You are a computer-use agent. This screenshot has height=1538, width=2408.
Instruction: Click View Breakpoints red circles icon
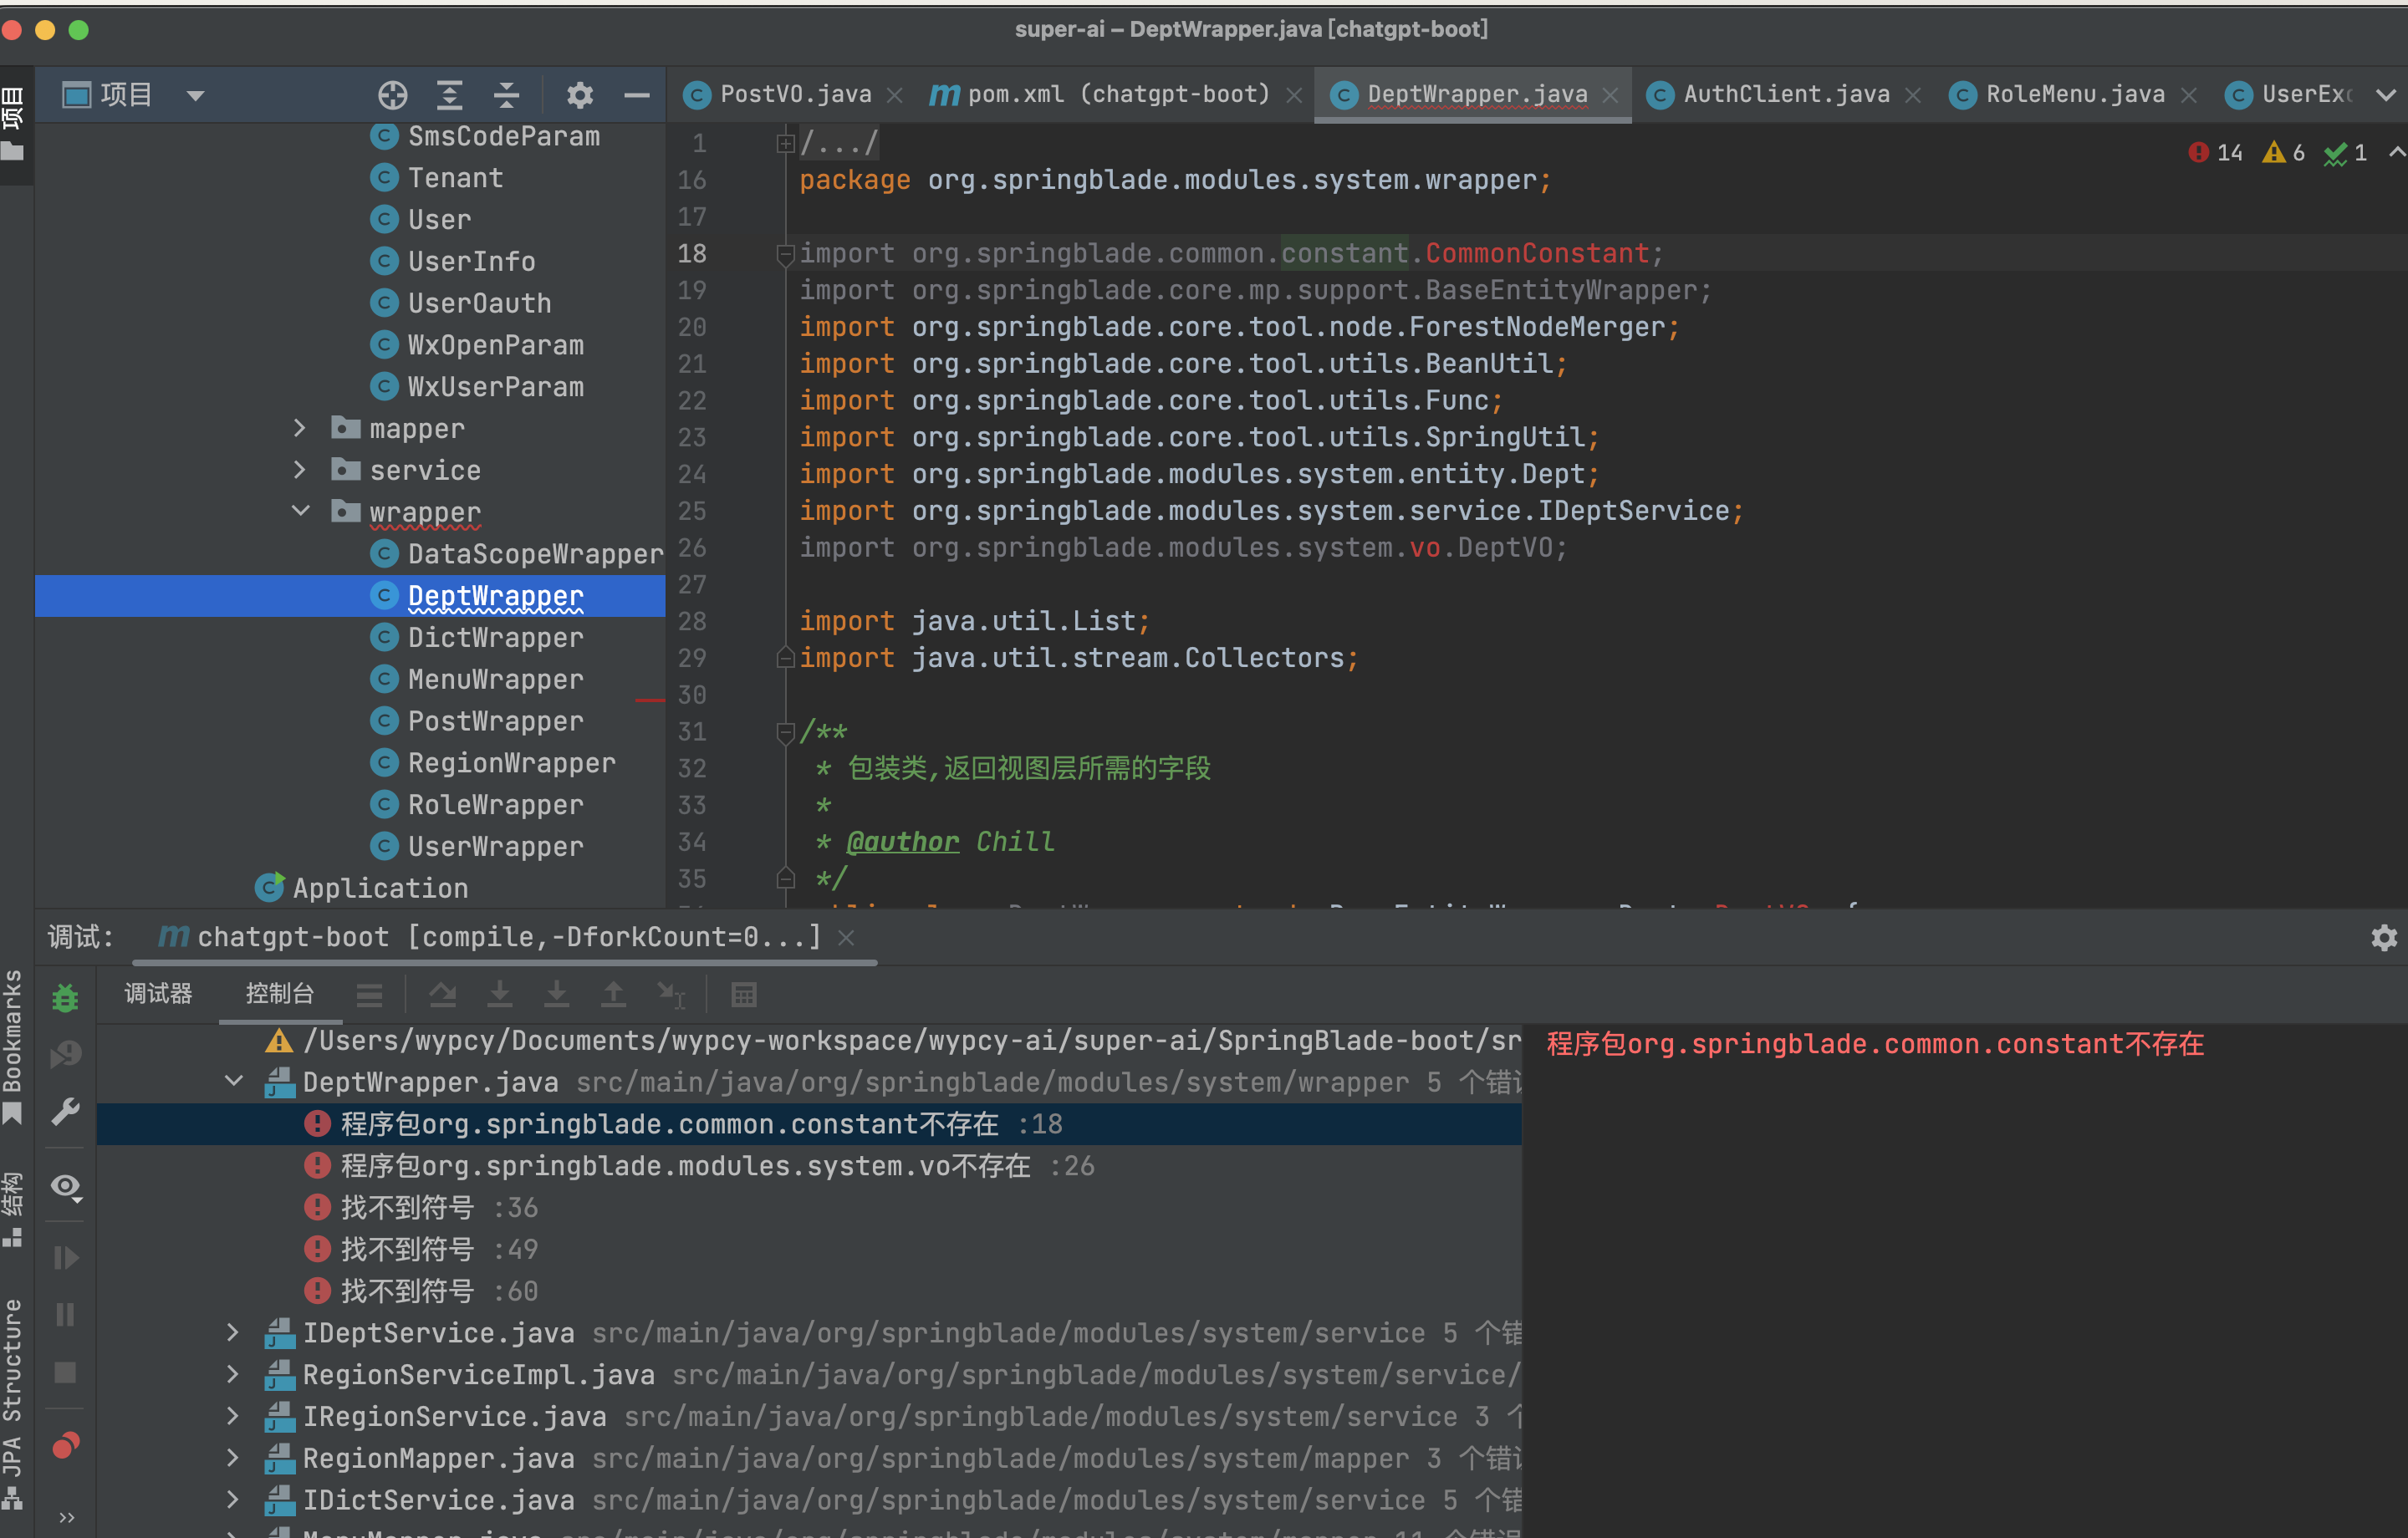click(x=66, y=1446)
